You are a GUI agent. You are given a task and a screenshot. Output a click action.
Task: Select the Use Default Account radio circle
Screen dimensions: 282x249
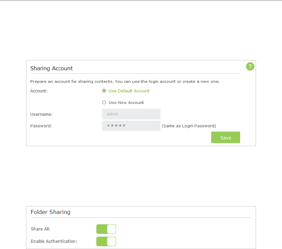[104, 91]
